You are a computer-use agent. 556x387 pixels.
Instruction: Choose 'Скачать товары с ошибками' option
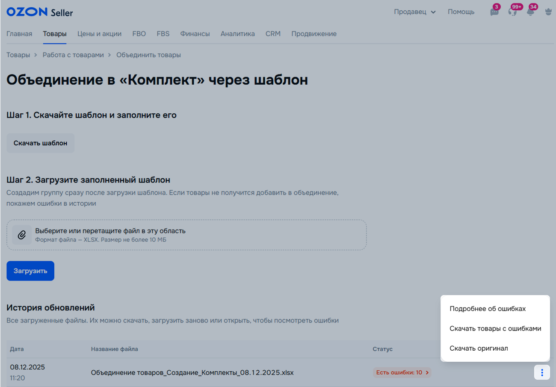click(x=495, y=328)
